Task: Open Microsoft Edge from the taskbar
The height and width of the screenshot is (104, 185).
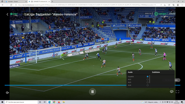Action: coord(49,102)
